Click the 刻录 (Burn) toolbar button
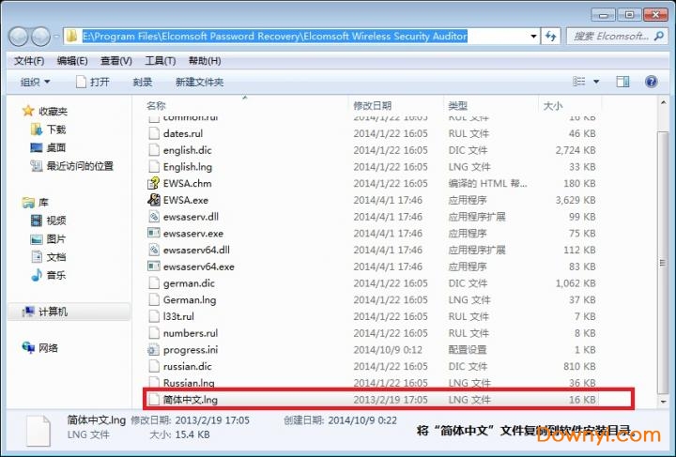The height and width of the screenshot is (457, 676). (143, 82)
